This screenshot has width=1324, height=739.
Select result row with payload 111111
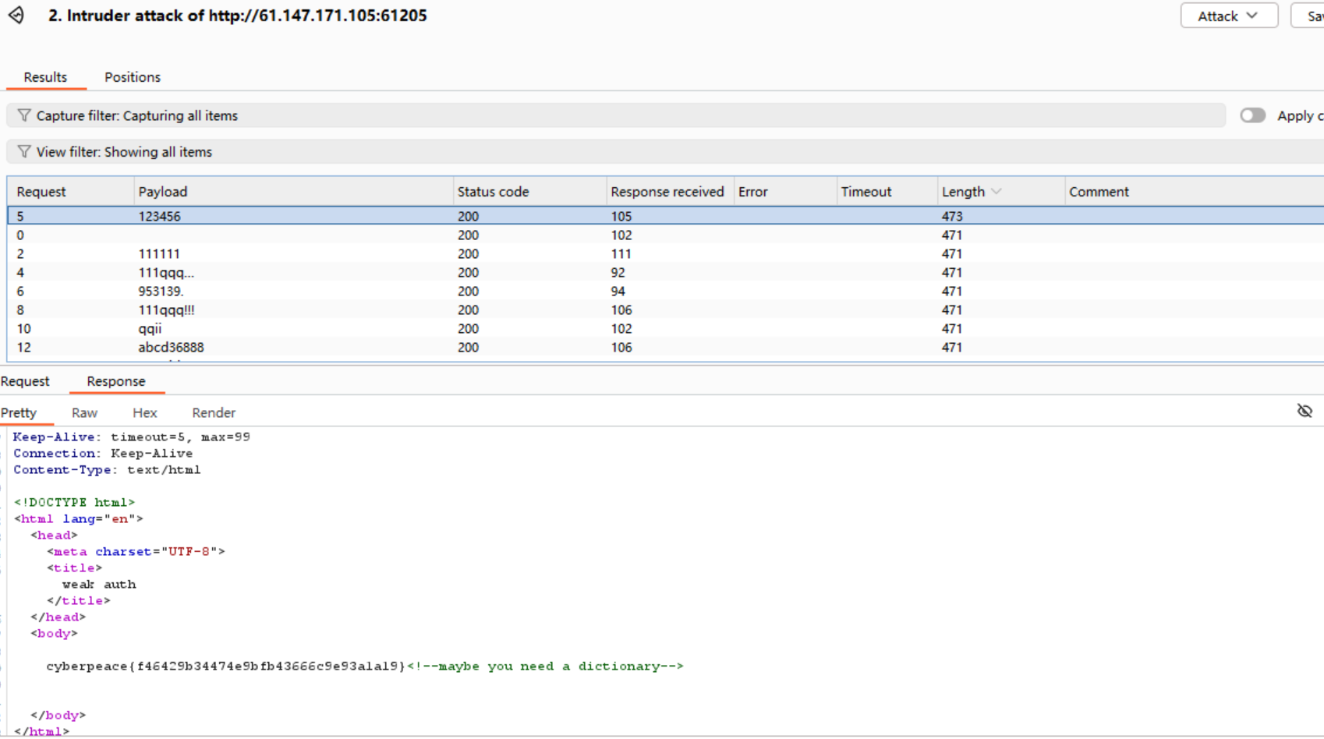pyautogui.click(x=665, y=253)
